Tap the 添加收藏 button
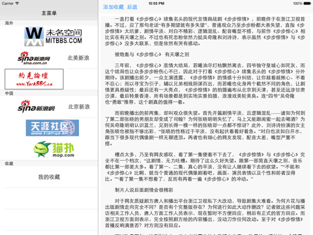This screenshot has height=235, width=313. point(113,7)
